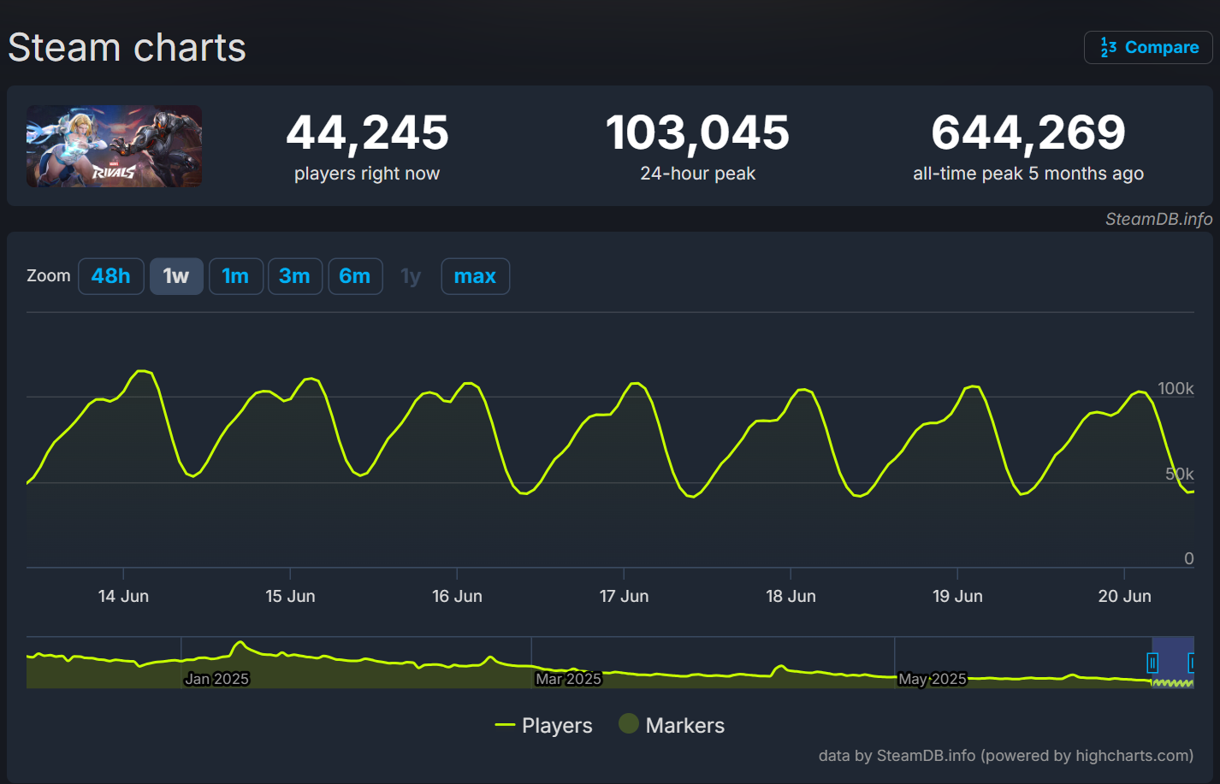
Task: Select the 1w zoom range
Action: click(x=176, y=276)
